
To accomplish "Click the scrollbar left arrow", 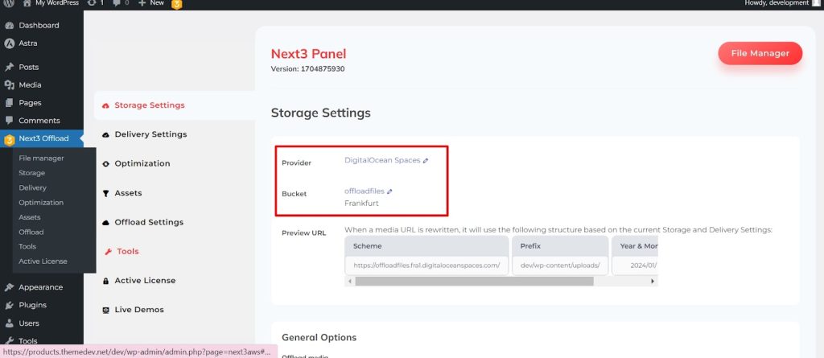I will point(349,282).
